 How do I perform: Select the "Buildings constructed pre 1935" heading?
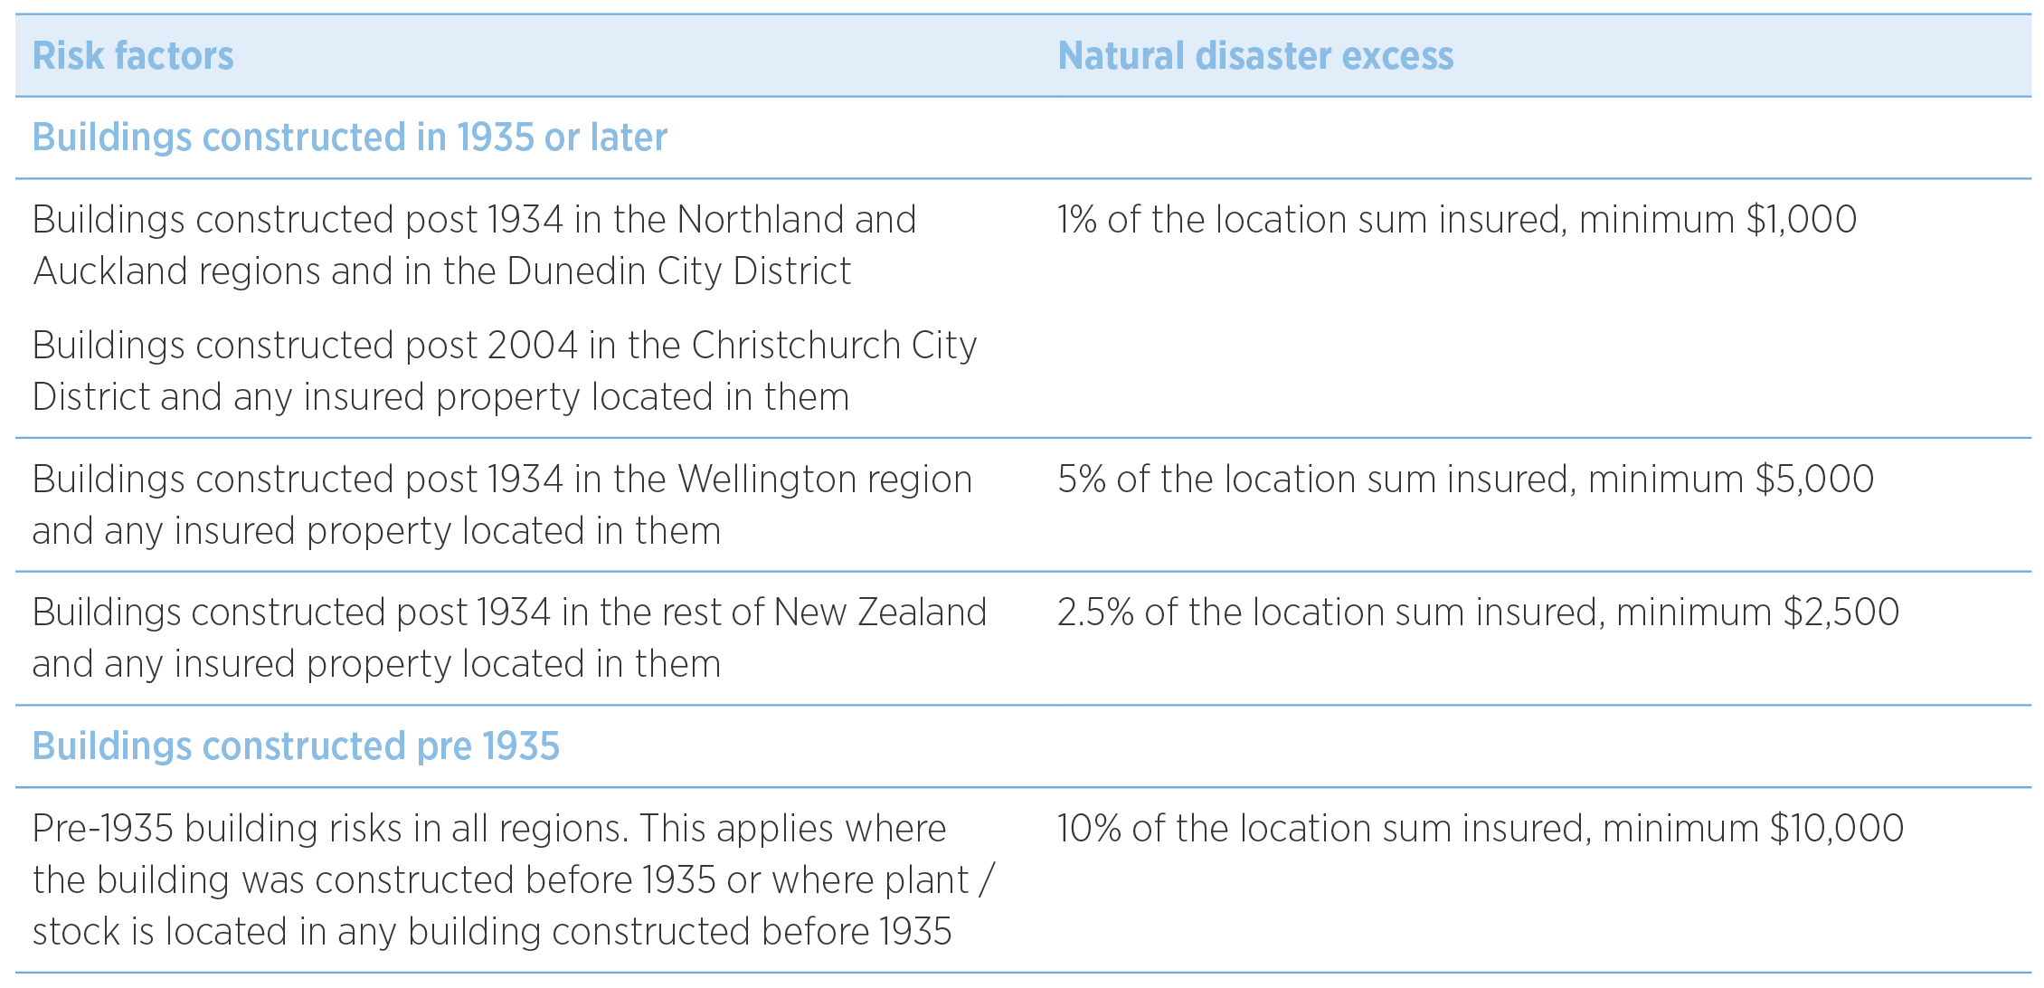[x=296, y=746]
